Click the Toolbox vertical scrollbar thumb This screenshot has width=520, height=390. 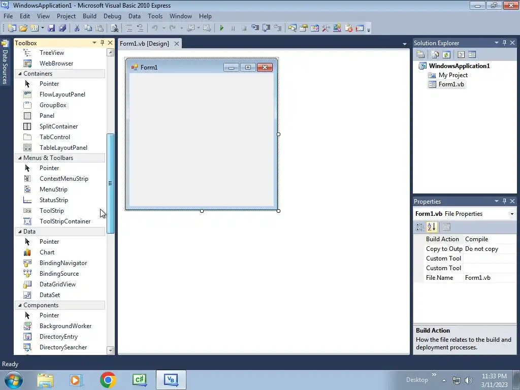[x=110, y=183]
